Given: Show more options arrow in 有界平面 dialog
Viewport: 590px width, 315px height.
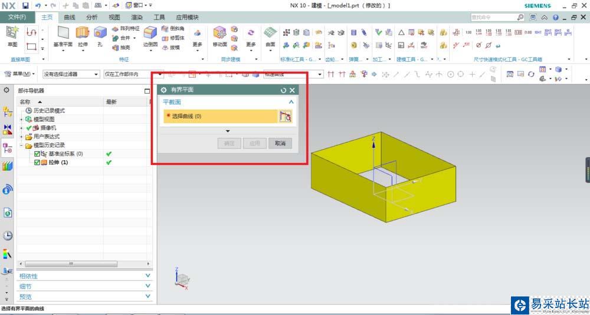Looking at the screenshot, I should point(228,131).
